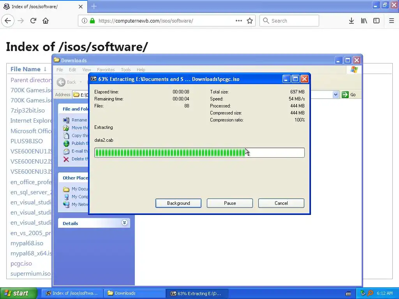Image resolution: width=399 pixels, height=299 pixels.
Task: Toggle Firefox sidebar icon
Action: [376, 21]
